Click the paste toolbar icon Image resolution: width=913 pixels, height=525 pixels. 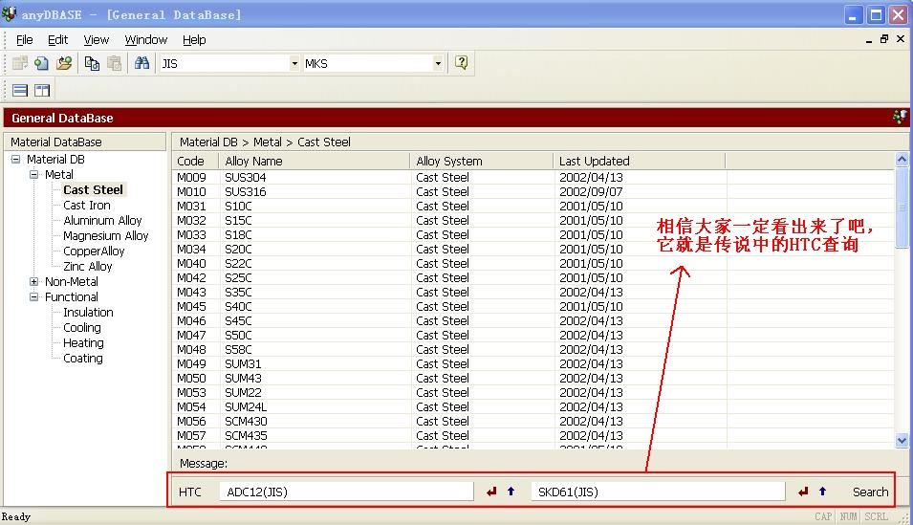click(x=115, y=63)
